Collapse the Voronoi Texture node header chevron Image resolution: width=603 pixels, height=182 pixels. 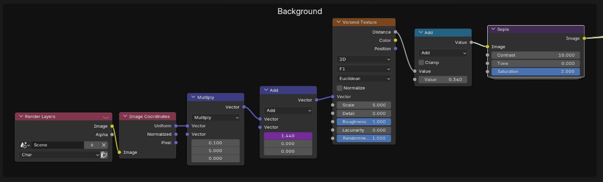pos(338,22)
